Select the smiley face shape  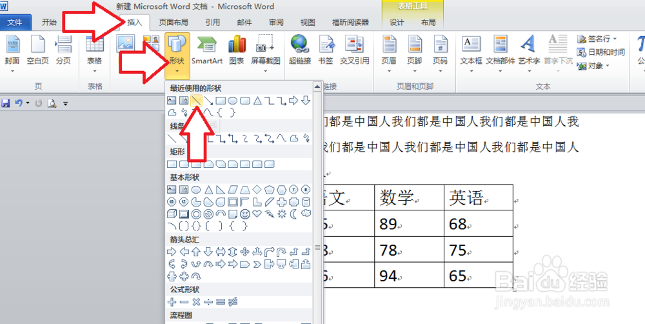click(x=244, y=214)
